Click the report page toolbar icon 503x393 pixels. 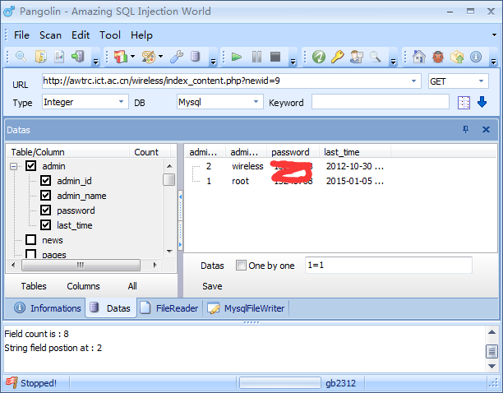(x=59, y=57)
